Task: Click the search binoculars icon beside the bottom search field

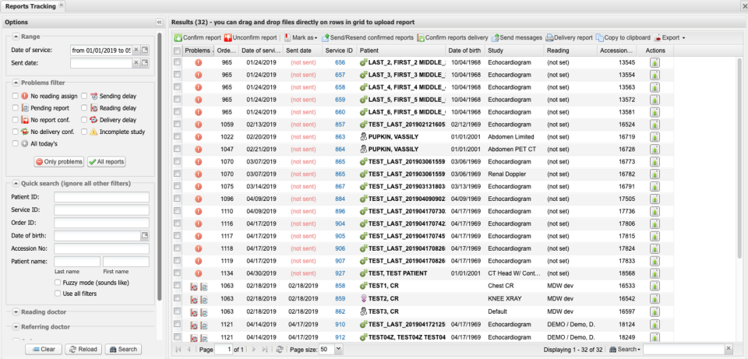Action: [613, 350]
